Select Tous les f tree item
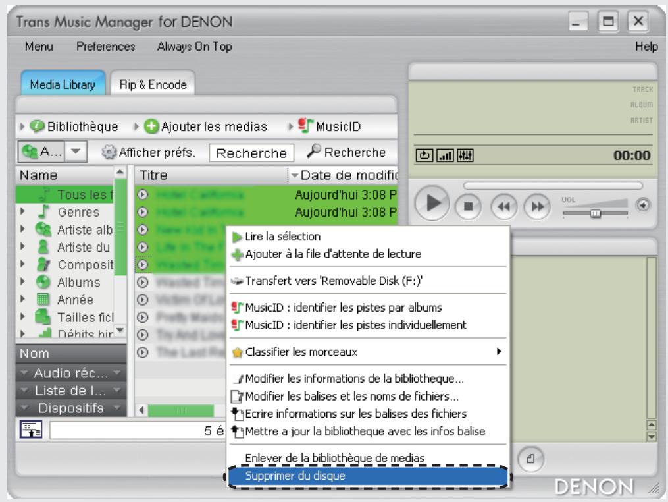This screenshot has height=502, width=668. pos(64,194)
